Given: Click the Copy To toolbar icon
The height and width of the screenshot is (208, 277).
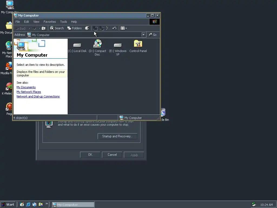Looking at the screenshot, I should point(102,28).
